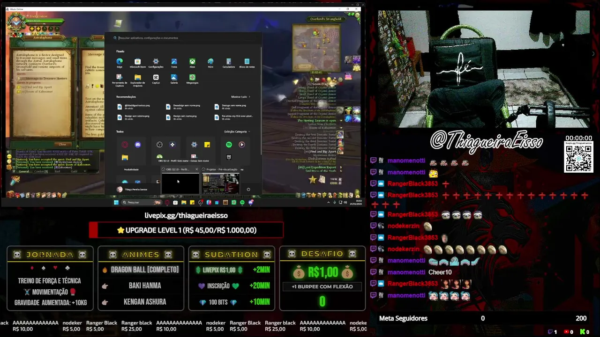Image resolution: width=600 pixels, height=337 pixels.
Task: Open Thiago Pereira Santos user profile
Action: tap(132, 190)
